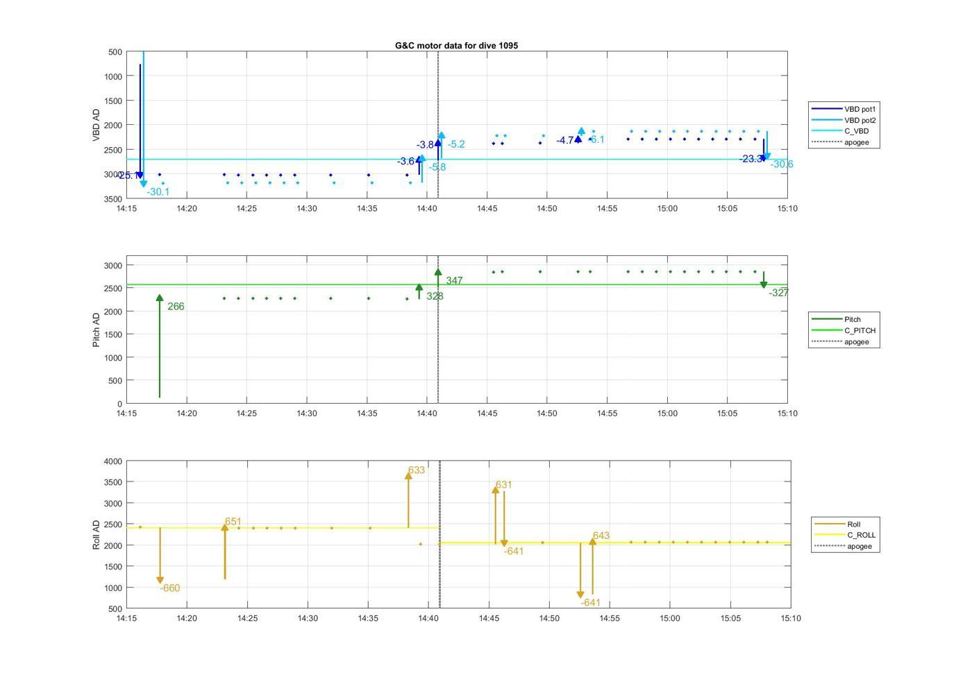Click the '-30.1' annotation in VBD plot
972x684 pixels.
pos(158,192)
